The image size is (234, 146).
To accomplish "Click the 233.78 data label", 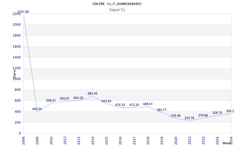I will (189, 118).
